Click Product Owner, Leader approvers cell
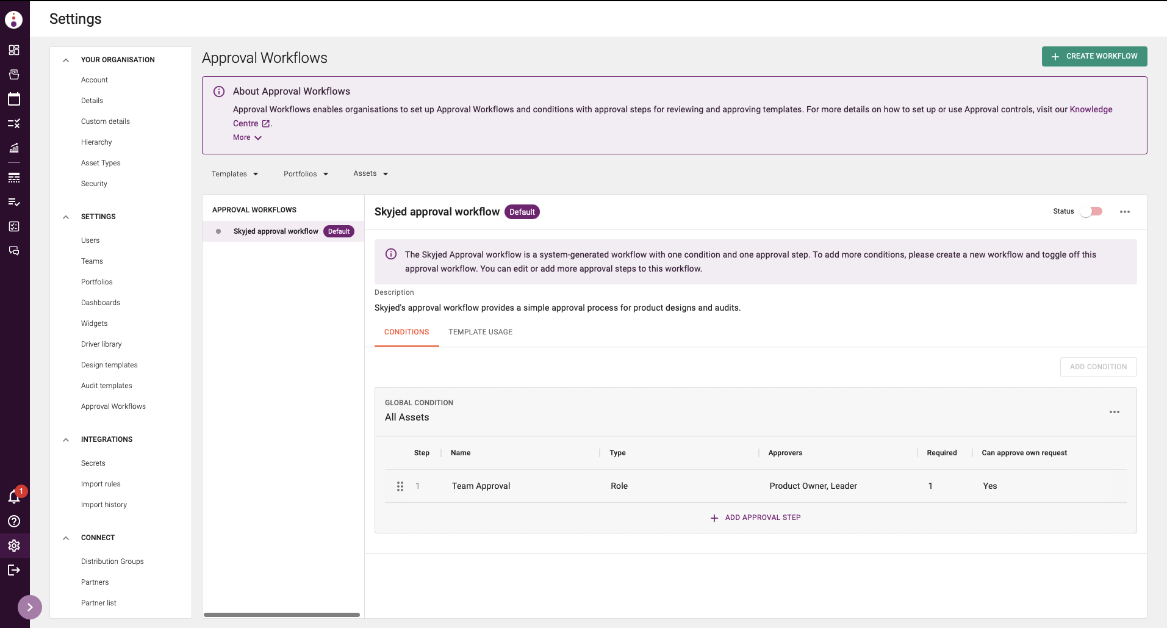The height and width of the screenshot is (628, 1167). (813, 486)
